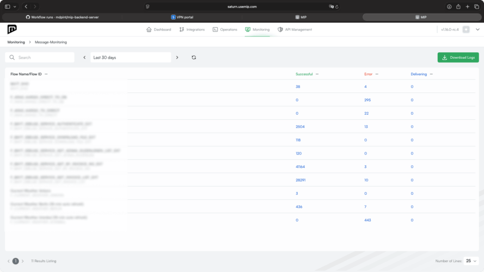Screen dimensions: 484x272
Task: Open the user profile avatar
Action: click(466, 29)
